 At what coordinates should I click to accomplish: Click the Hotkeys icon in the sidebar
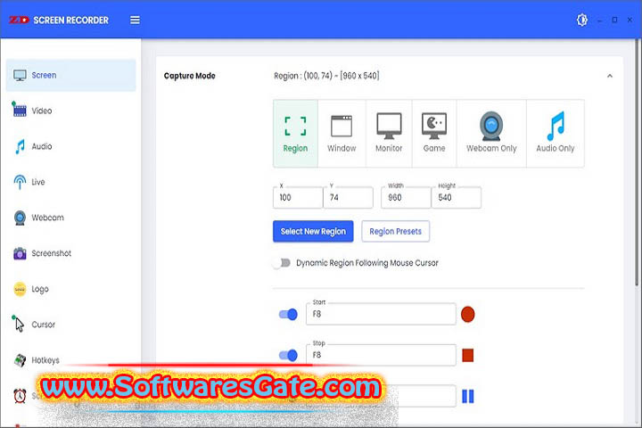[20, 360]
